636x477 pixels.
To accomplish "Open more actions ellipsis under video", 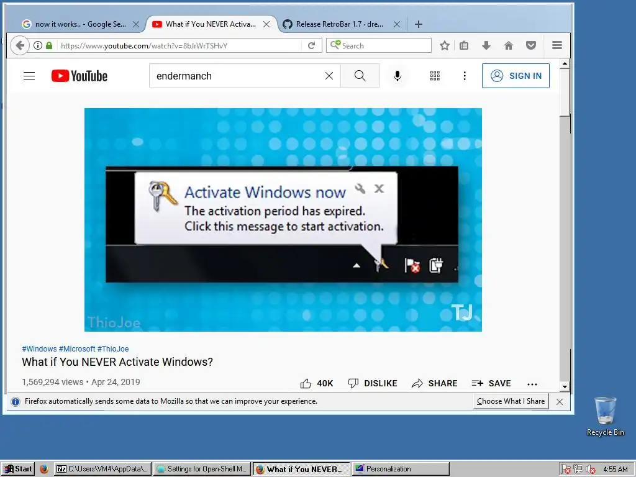I will (532, 384).
